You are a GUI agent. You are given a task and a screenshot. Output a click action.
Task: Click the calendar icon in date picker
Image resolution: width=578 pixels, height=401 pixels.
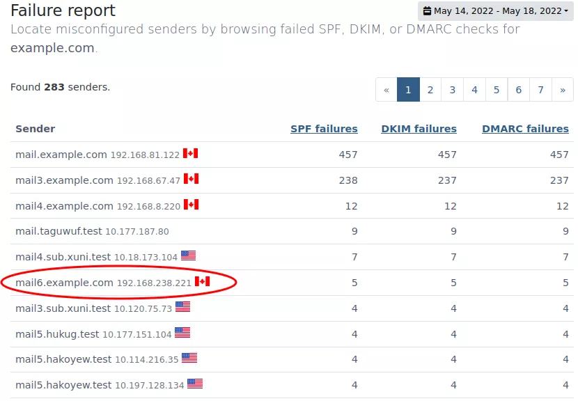(427, 10)
